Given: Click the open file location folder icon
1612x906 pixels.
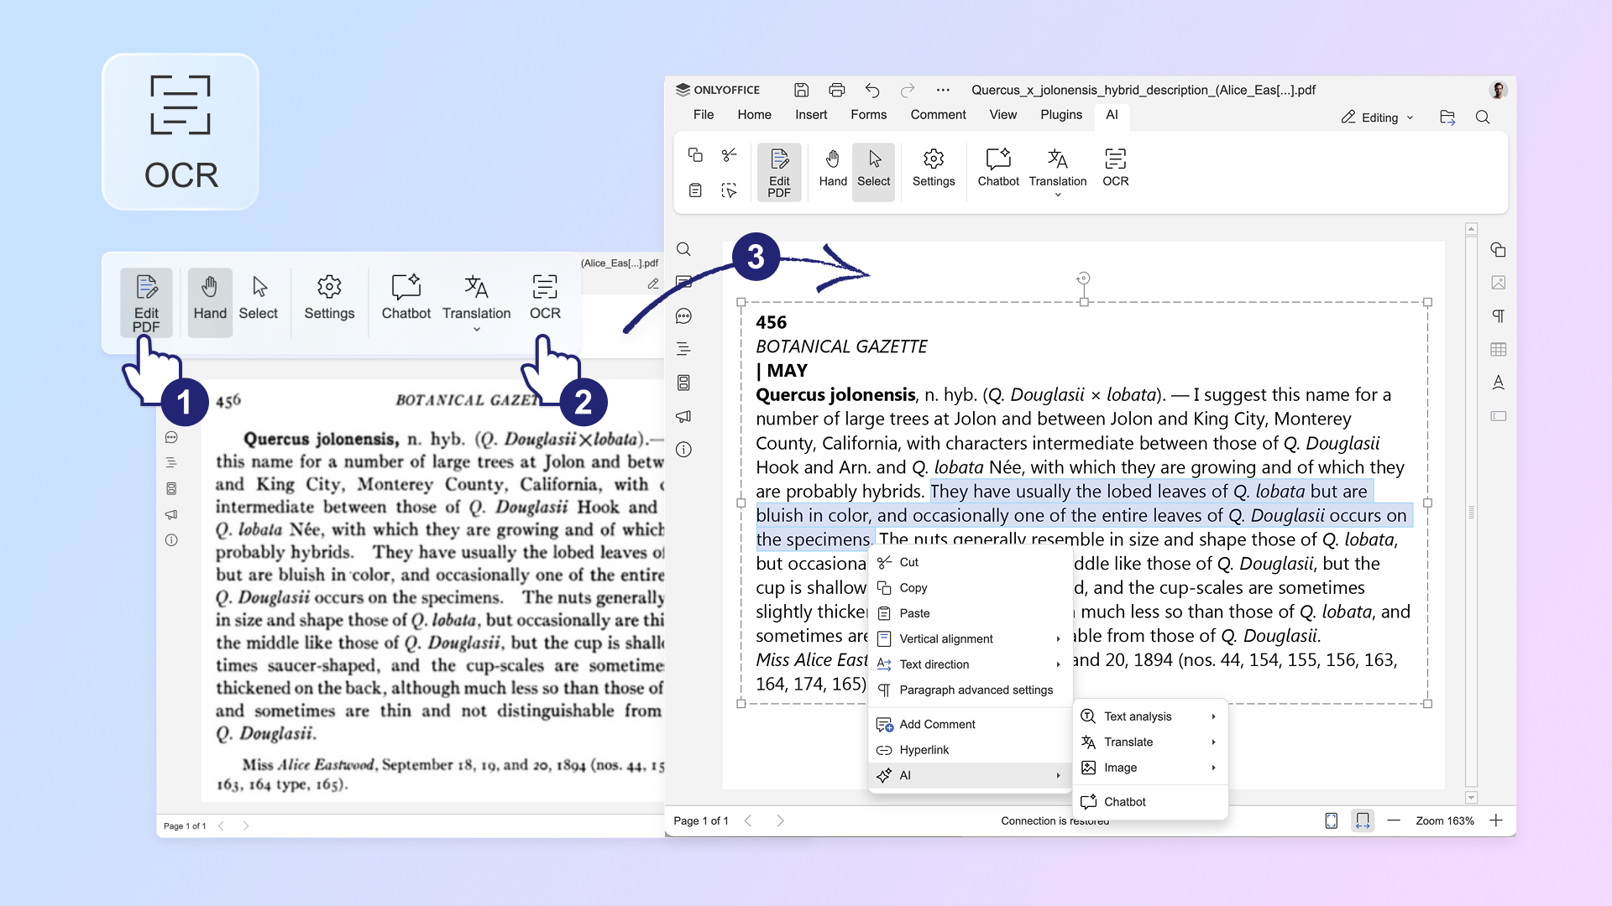Looking at the screenshot, I should [1447, 117].
